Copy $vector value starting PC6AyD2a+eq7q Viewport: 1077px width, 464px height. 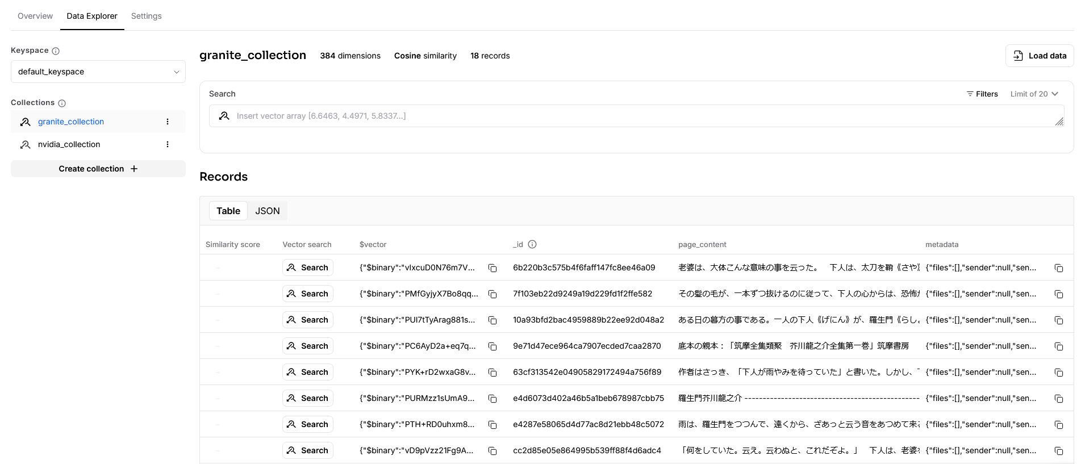492,346
